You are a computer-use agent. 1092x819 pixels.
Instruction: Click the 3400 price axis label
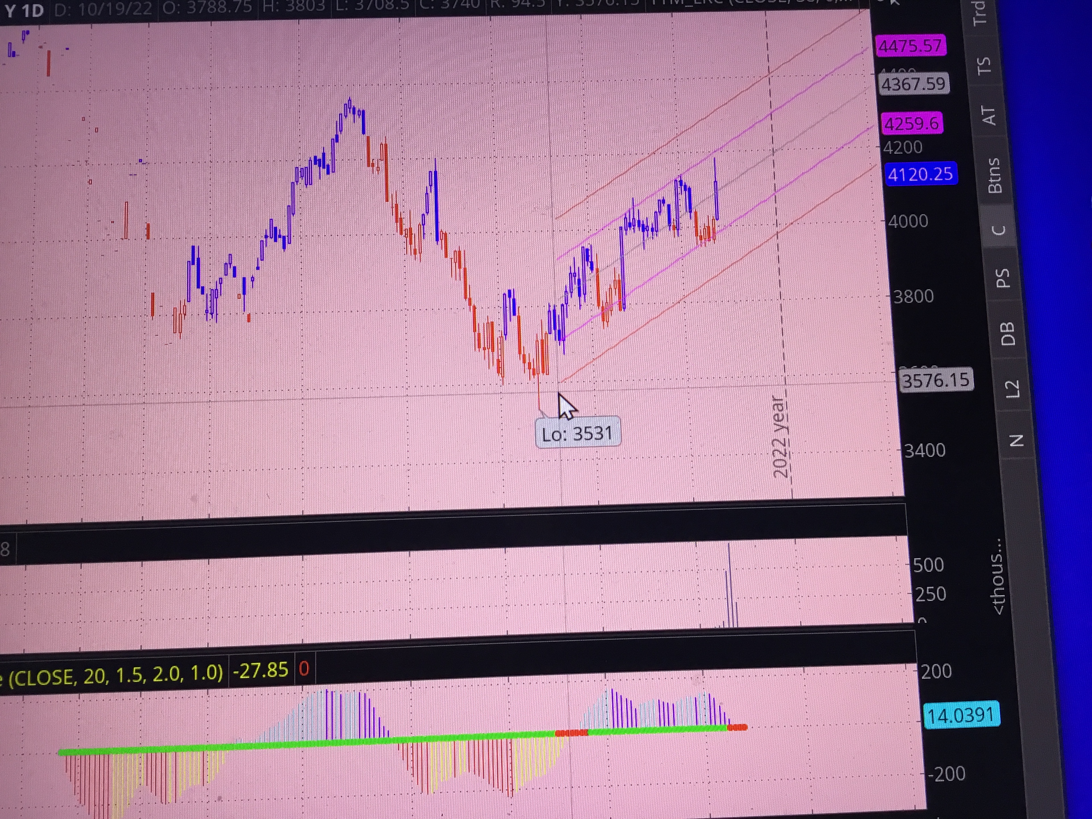[x=925, y=451]
